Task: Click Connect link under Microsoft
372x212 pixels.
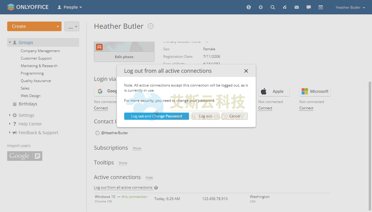Action: click(x=306, y=108)
